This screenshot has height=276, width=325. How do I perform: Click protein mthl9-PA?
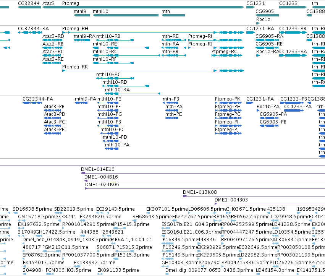[86, 99]
